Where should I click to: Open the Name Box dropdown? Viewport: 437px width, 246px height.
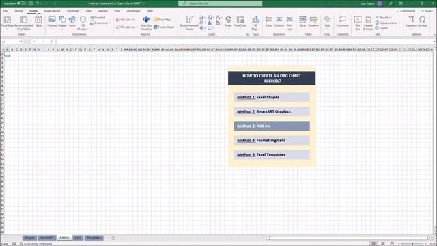point(21,42)
